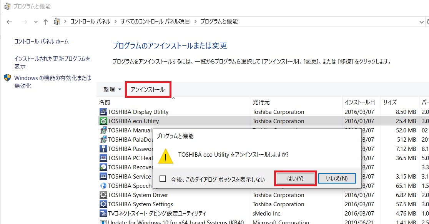Image resolution: width=429 pixels, height=224 pixels.
Task: Open recent locations dropdown arrow
Action: (x=36, y=22)
